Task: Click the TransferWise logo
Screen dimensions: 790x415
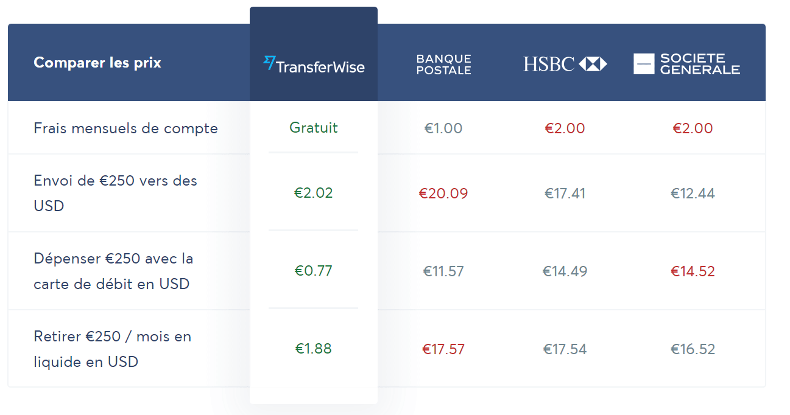Action: (314, 65)
